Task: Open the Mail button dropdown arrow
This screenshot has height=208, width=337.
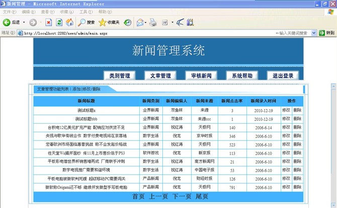Action: pos(145,22)
